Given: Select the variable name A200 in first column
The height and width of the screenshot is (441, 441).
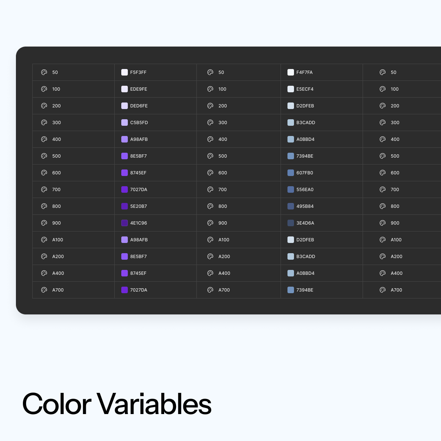Looking at the screenshot, I should [58, 256].
